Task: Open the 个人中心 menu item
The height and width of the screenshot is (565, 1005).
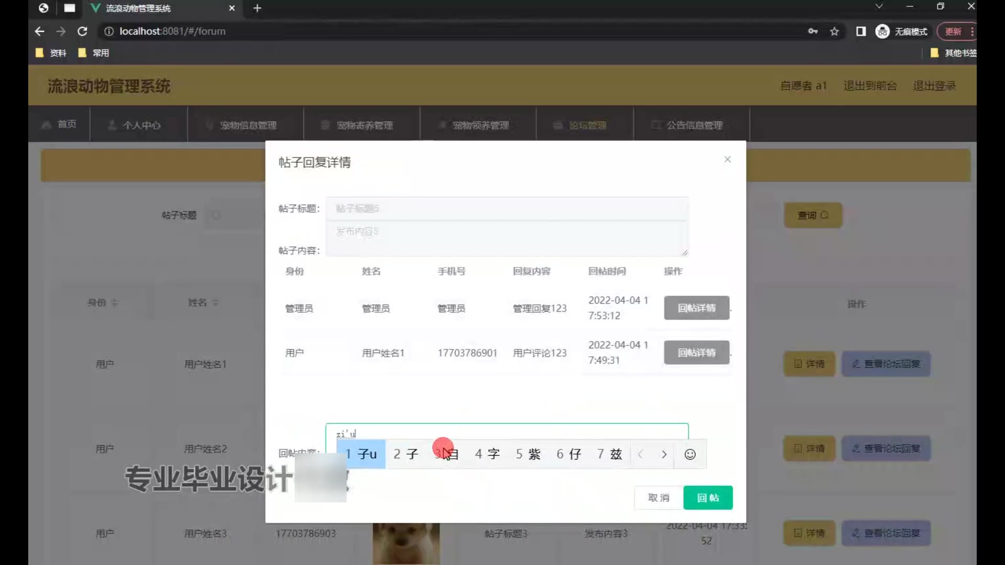Action: pyautogui.click(x=139, y=125)
